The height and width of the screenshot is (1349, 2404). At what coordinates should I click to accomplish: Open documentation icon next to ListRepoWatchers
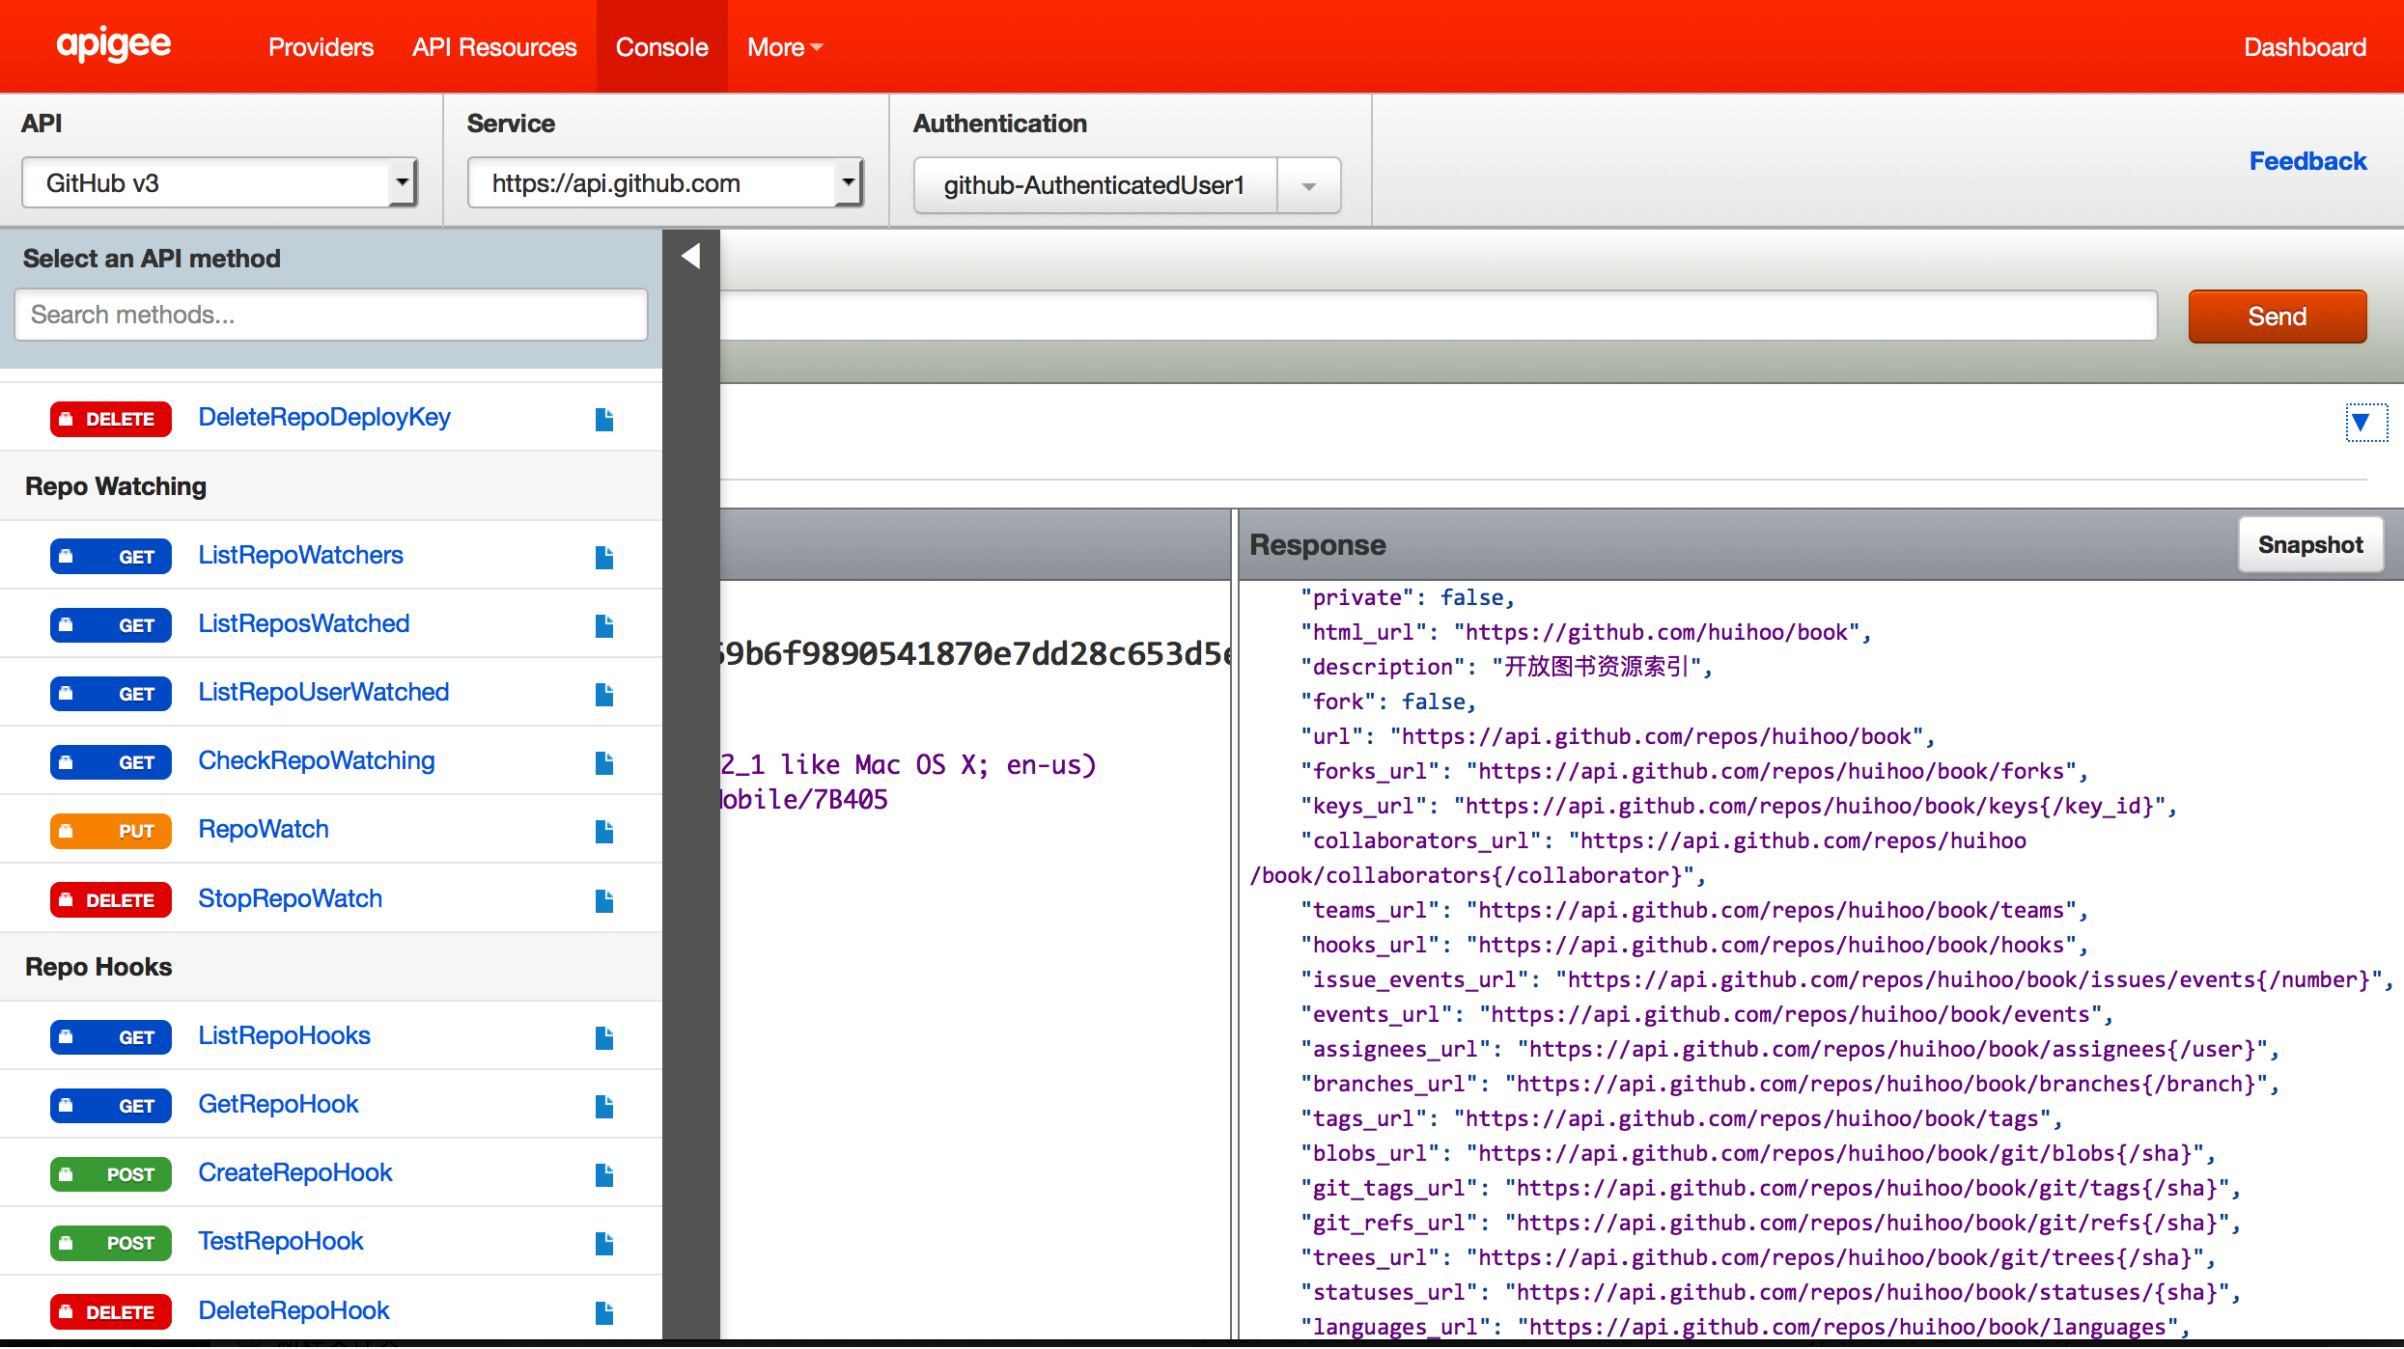coord(604,557)
